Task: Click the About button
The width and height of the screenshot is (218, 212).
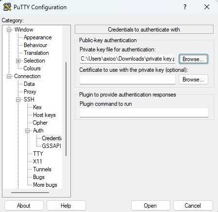Action: point(24,206)
